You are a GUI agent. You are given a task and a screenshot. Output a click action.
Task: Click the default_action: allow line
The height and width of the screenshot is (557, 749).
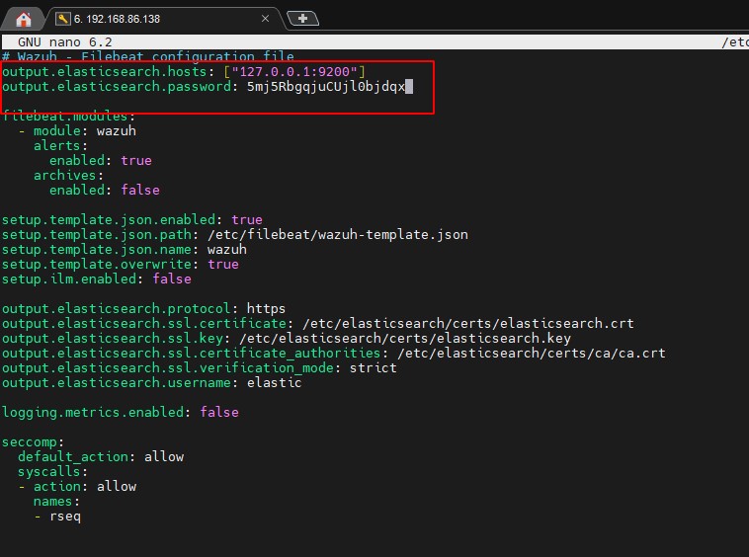(101, 457)
